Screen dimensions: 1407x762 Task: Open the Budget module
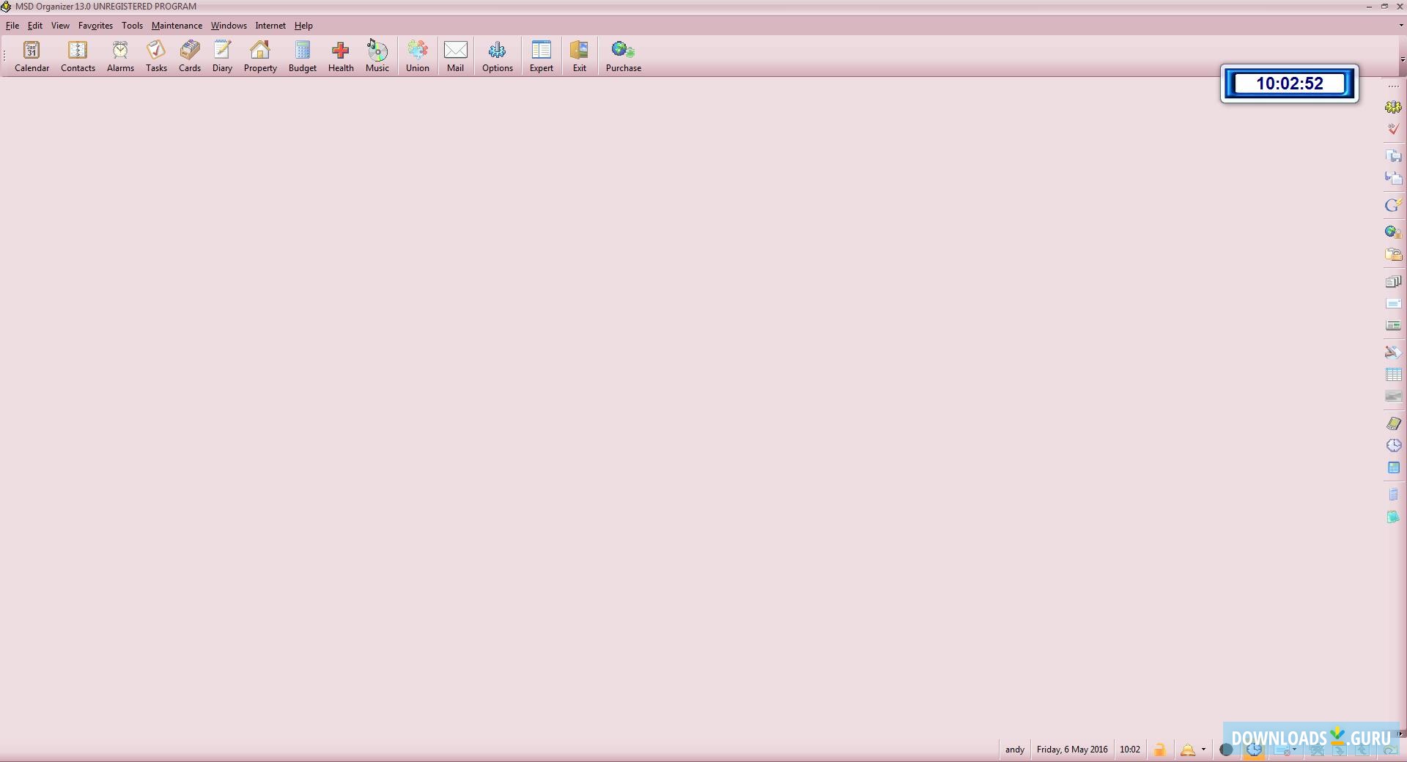(302, 56)
